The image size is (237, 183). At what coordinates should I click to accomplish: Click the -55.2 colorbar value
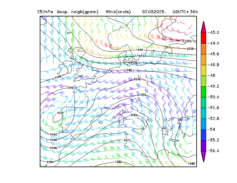(x=214, y=140)
